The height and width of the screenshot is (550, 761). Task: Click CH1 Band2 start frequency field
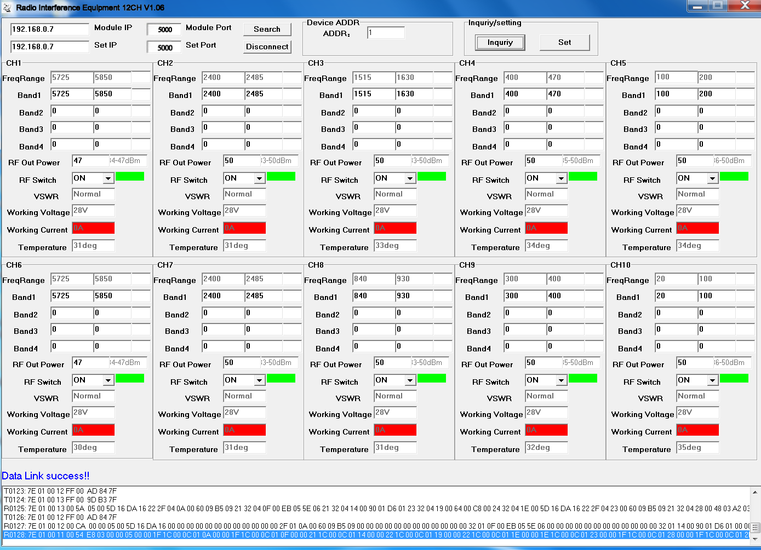pos(72,111)
